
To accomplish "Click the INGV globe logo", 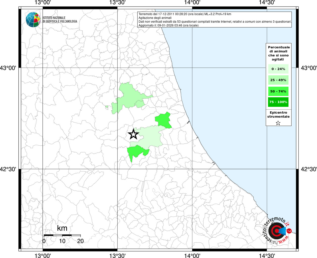I will 33,19.
